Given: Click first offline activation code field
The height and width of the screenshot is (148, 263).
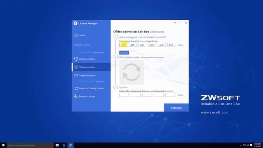Looking at the screenshot, I should click(124, 95).
